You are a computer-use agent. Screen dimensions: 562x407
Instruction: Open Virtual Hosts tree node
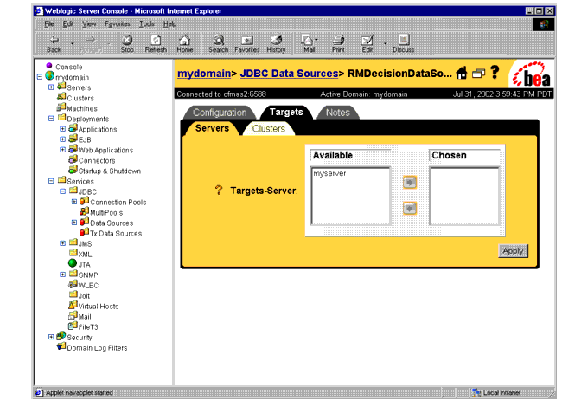[99, 307]
